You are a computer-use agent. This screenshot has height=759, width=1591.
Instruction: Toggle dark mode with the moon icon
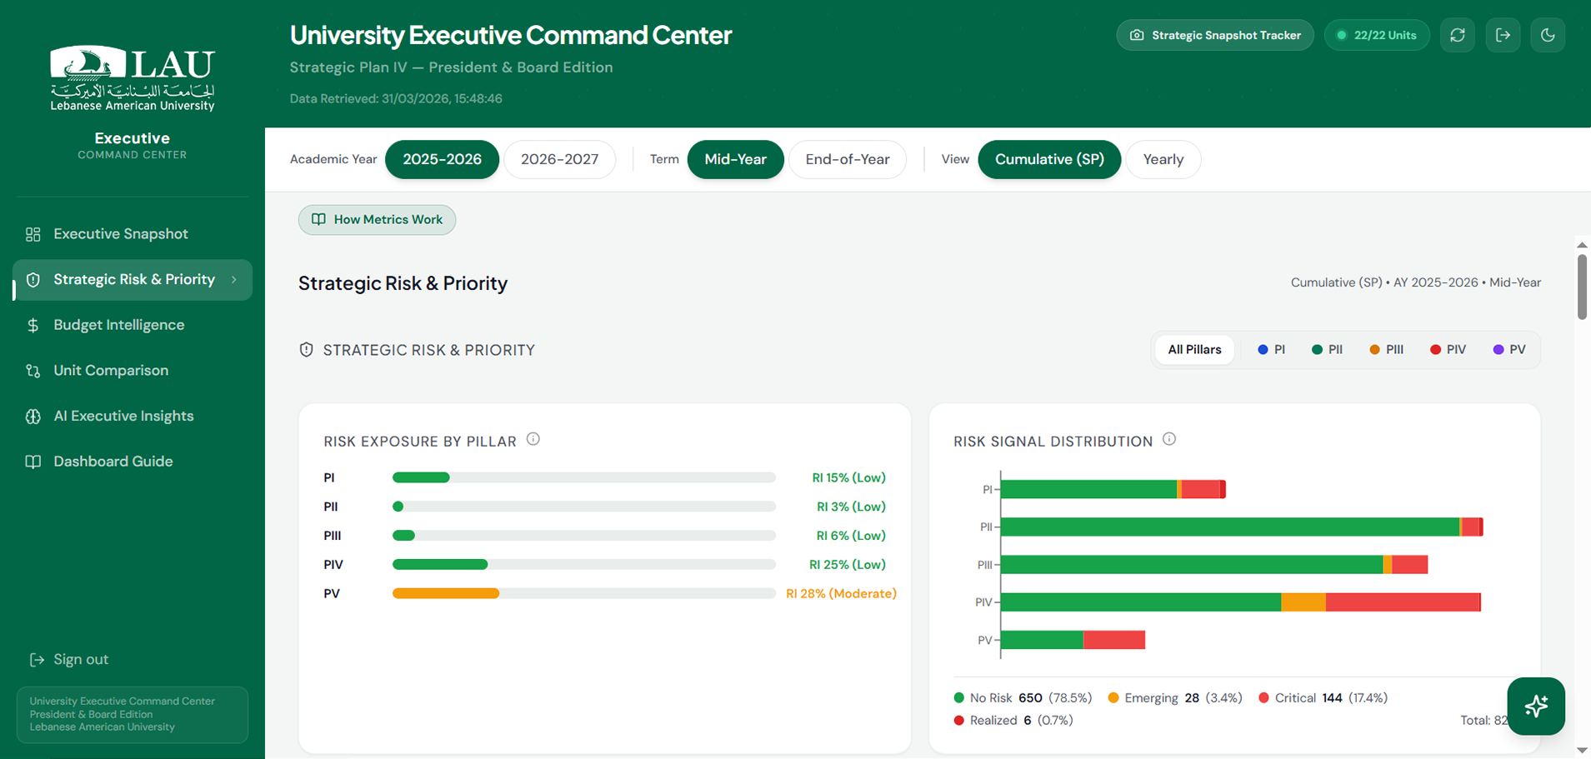[1548, 35]
